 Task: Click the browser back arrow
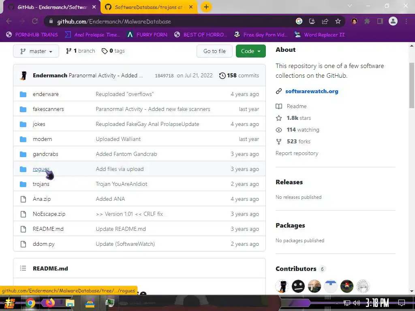point(9,21)
